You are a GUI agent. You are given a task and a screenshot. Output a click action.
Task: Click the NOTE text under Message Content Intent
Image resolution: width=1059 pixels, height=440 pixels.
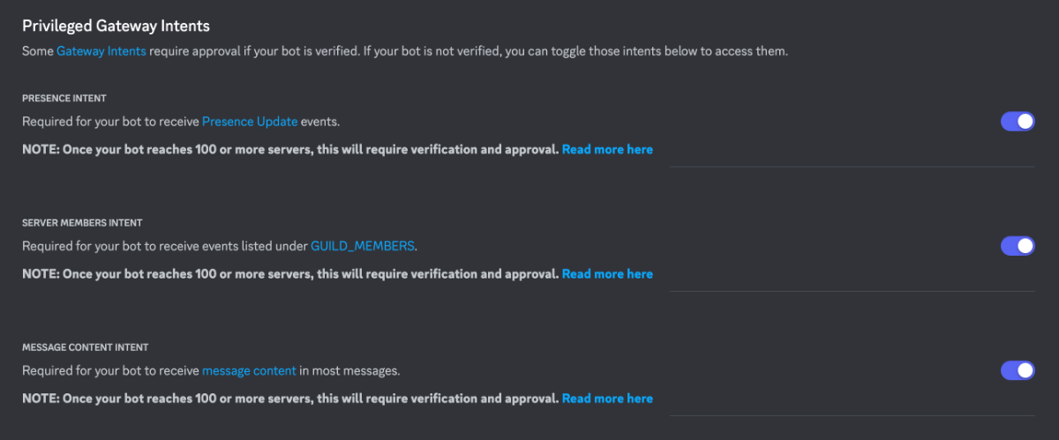(x=290, y=399)
